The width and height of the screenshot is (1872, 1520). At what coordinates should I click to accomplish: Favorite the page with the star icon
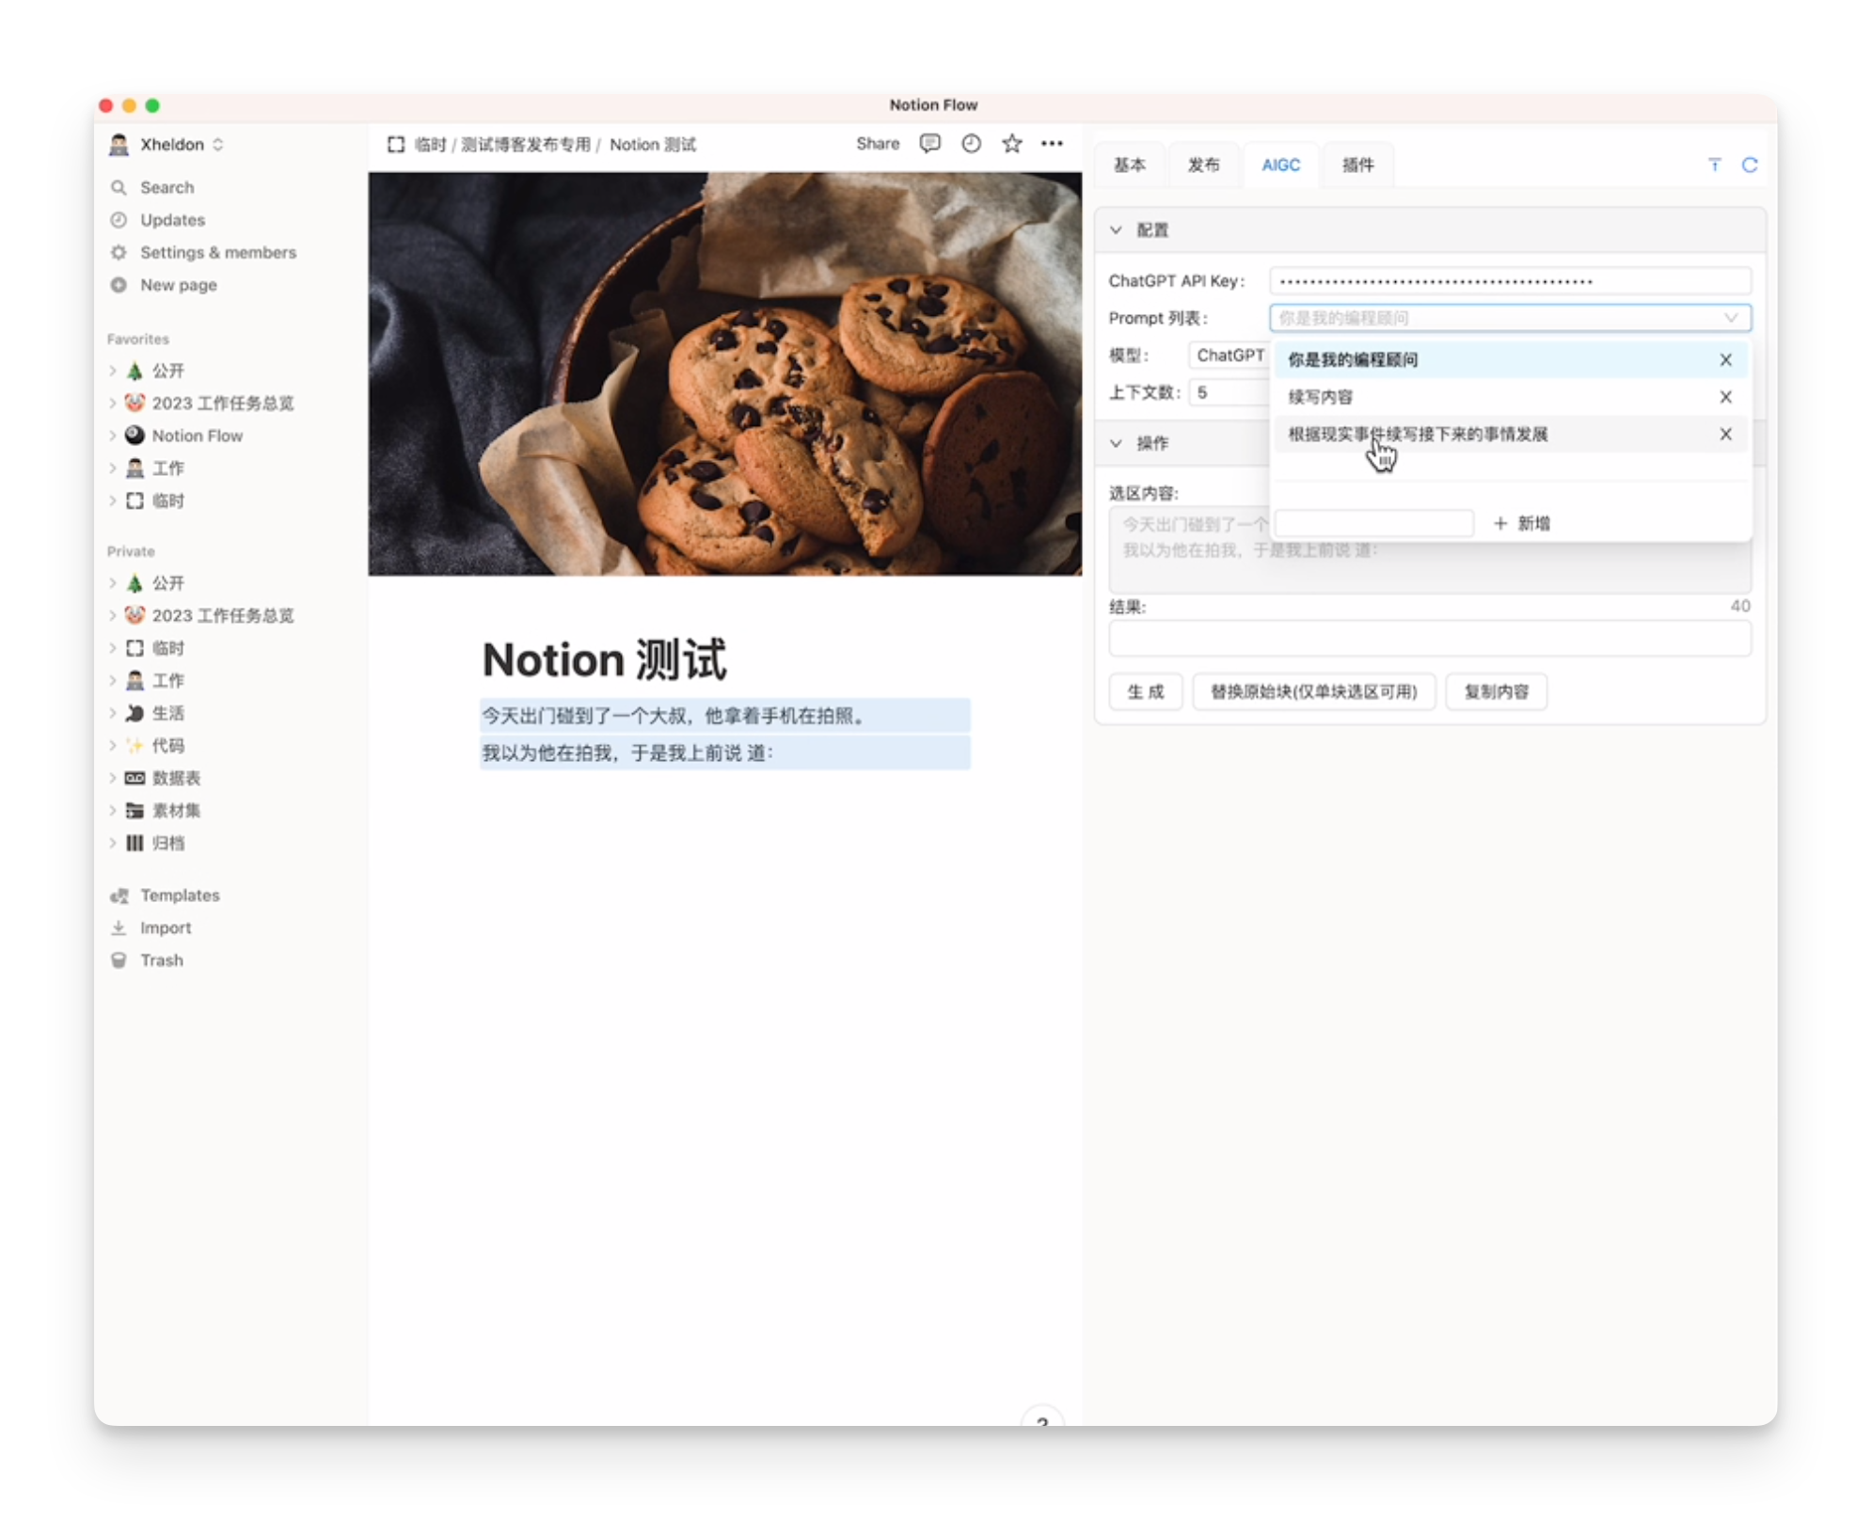click(1011, 144)
